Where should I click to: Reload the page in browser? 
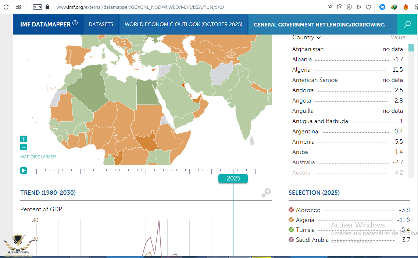[x=6, y=7]
